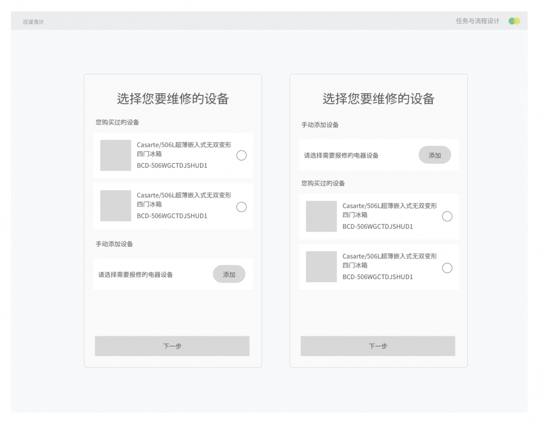547x424 pixels.
Task: Click 下一步 button in the left card
Action: coord(172,346)
